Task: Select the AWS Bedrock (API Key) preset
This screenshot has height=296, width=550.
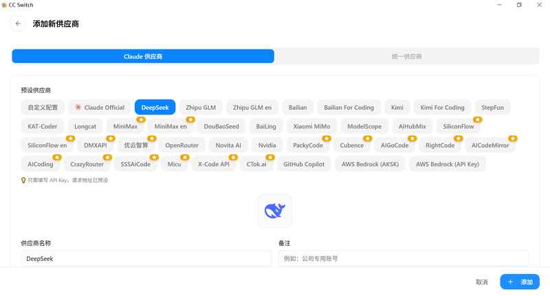Action: [x=448, y=164]
